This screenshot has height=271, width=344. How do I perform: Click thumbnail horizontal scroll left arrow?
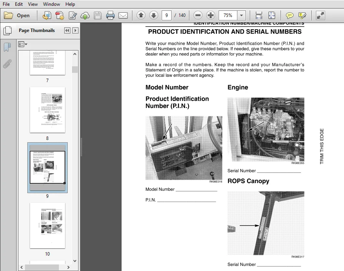tap(22, 267)
